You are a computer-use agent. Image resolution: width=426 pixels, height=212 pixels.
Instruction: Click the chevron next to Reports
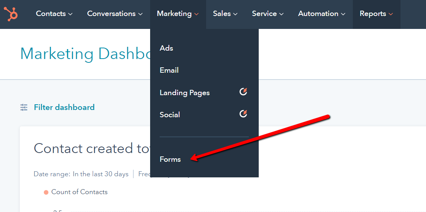pyautogui.click(x=391, y=14)
